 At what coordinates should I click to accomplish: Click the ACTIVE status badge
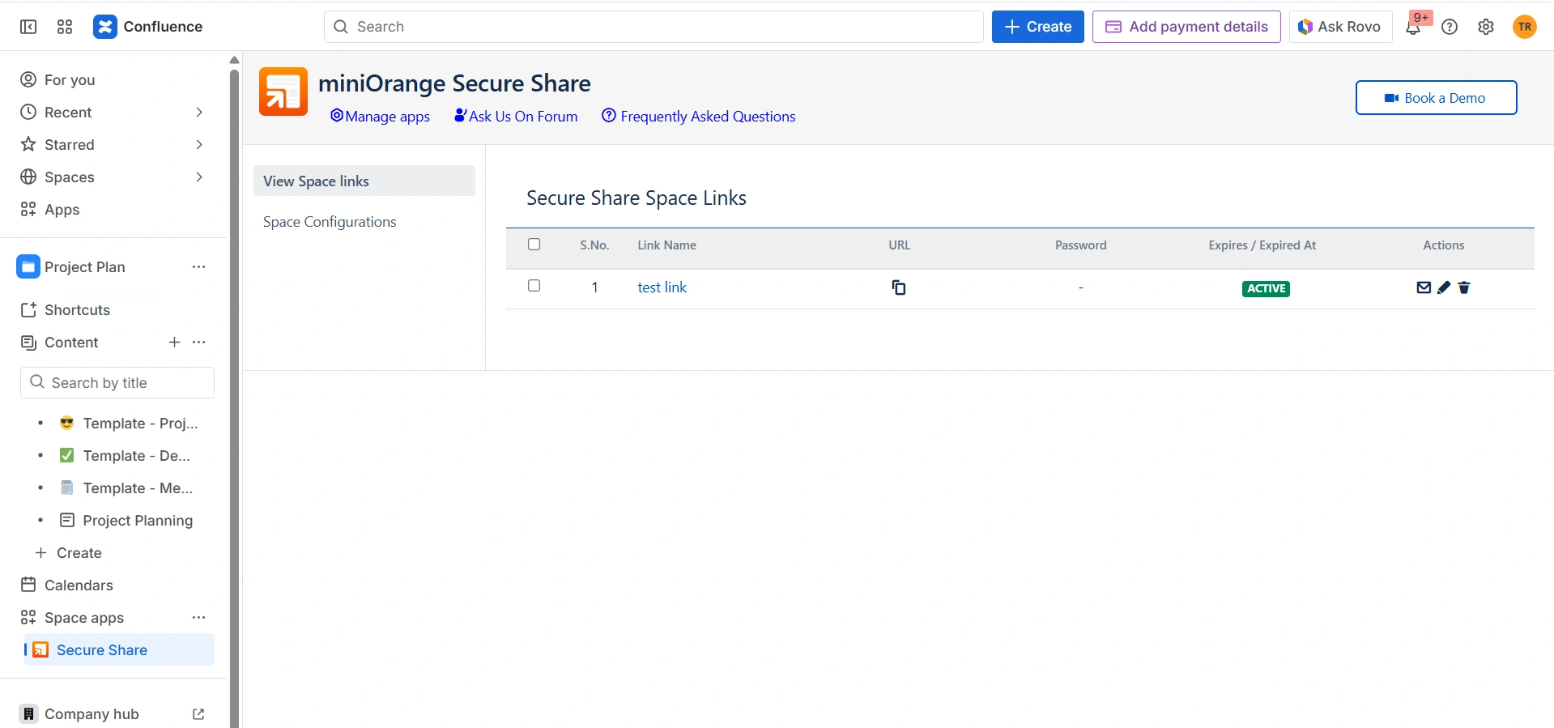point(1266,288)
